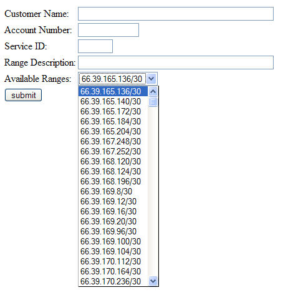The image size is (288, 305).
Task: Select range 66.39.169.20/30
Action: (x=113, y=221)
